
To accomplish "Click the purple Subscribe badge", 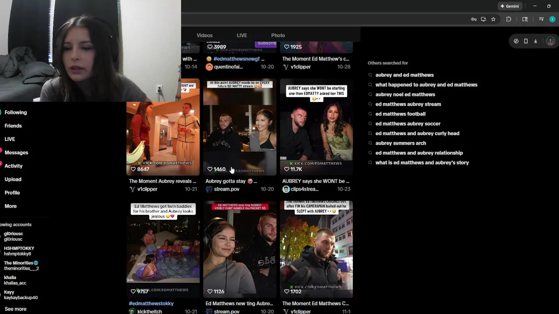I will coord(266,43).
